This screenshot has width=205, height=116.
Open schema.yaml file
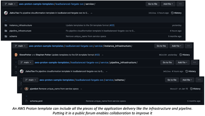point(36,101)
